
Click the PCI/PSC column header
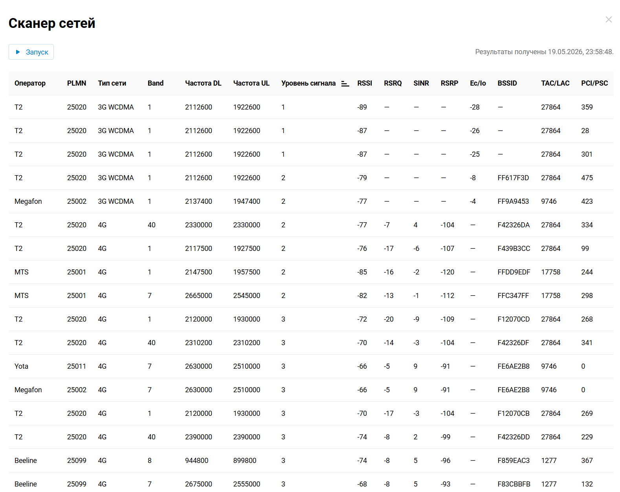coord(594,83)
